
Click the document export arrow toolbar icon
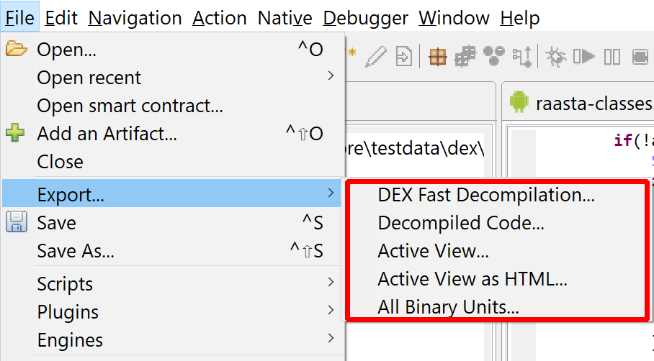click(404, 57)
